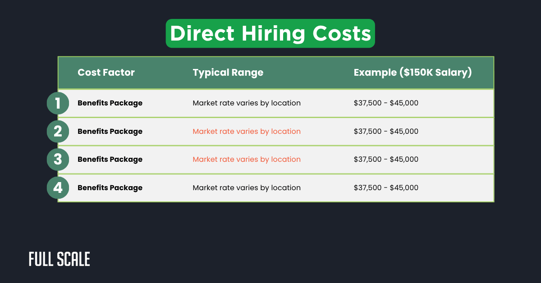
Task: Click the numbered circle 3 marker
Action: click(58, 159)
